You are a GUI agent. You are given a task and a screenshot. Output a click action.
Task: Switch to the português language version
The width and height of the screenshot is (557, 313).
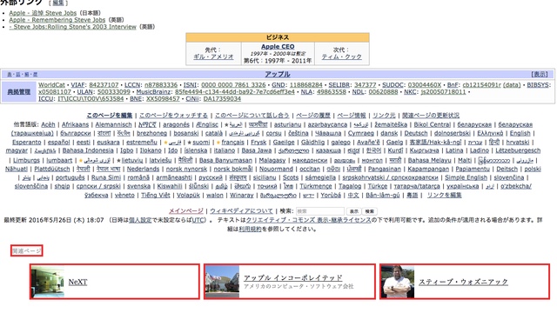tap(70, 177)
